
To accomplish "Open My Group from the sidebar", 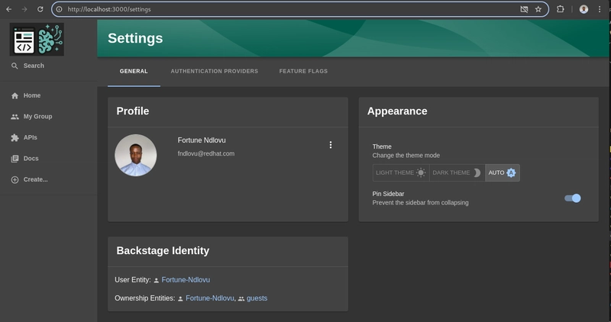I will [x=31, y=117].
